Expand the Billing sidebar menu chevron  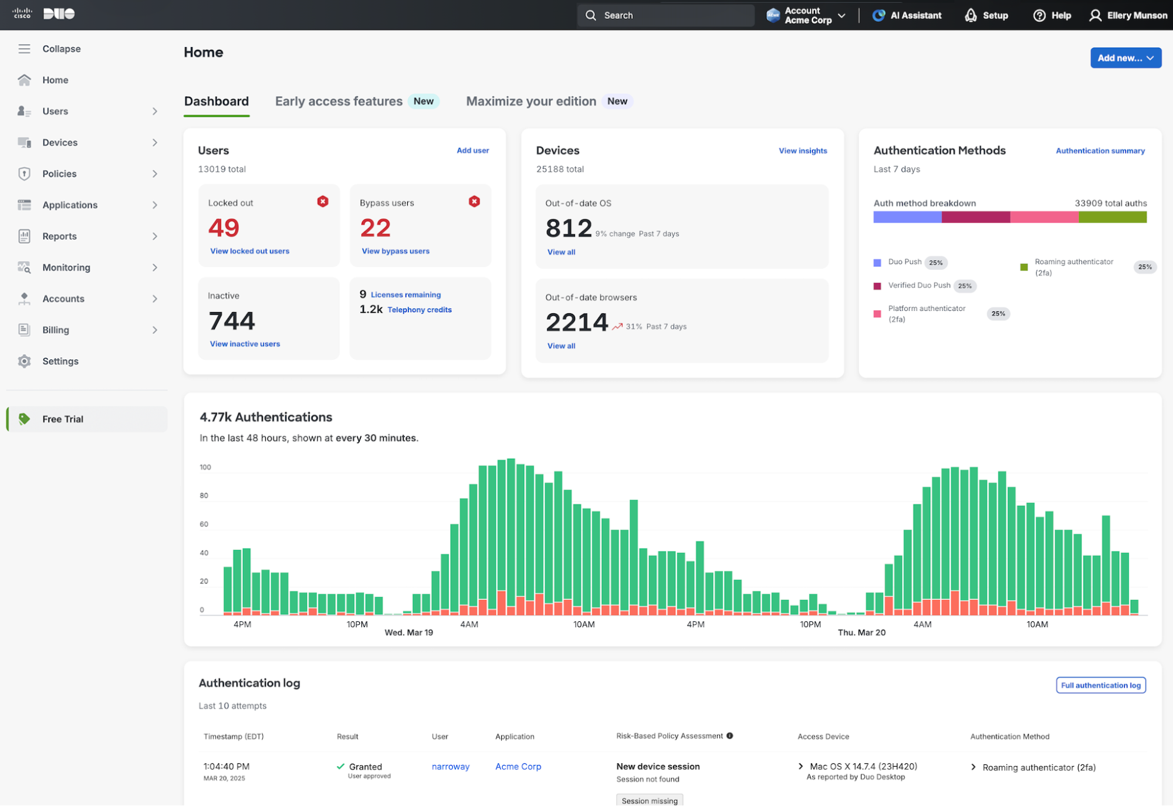pos(155,330)
